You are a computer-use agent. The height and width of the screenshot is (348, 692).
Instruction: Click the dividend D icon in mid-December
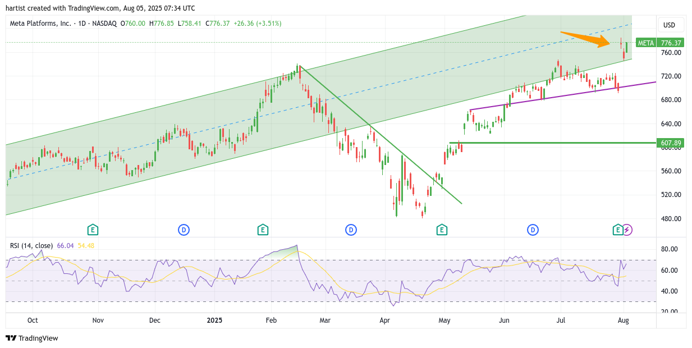point(184,230)
